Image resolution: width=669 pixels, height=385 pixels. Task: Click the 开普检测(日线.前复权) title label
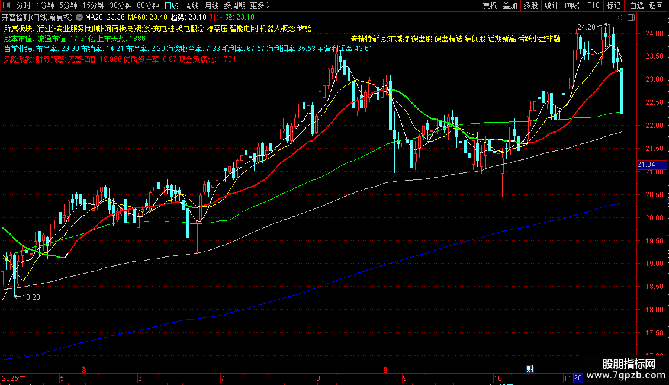37,17
